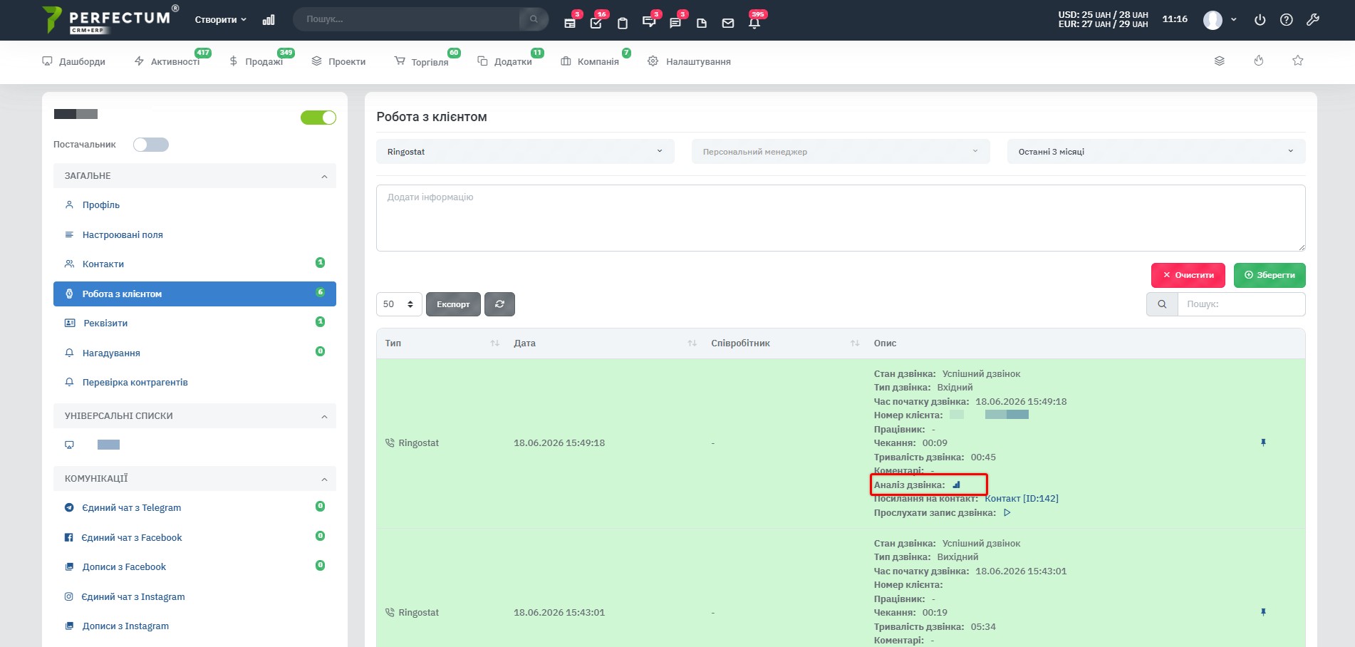Sort the table by Дата column
The width and height of the screenshot is (1355, 647).
[605, 343]
